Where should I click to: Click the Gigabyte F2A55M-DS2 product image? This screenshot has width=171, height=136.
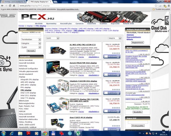58,87
